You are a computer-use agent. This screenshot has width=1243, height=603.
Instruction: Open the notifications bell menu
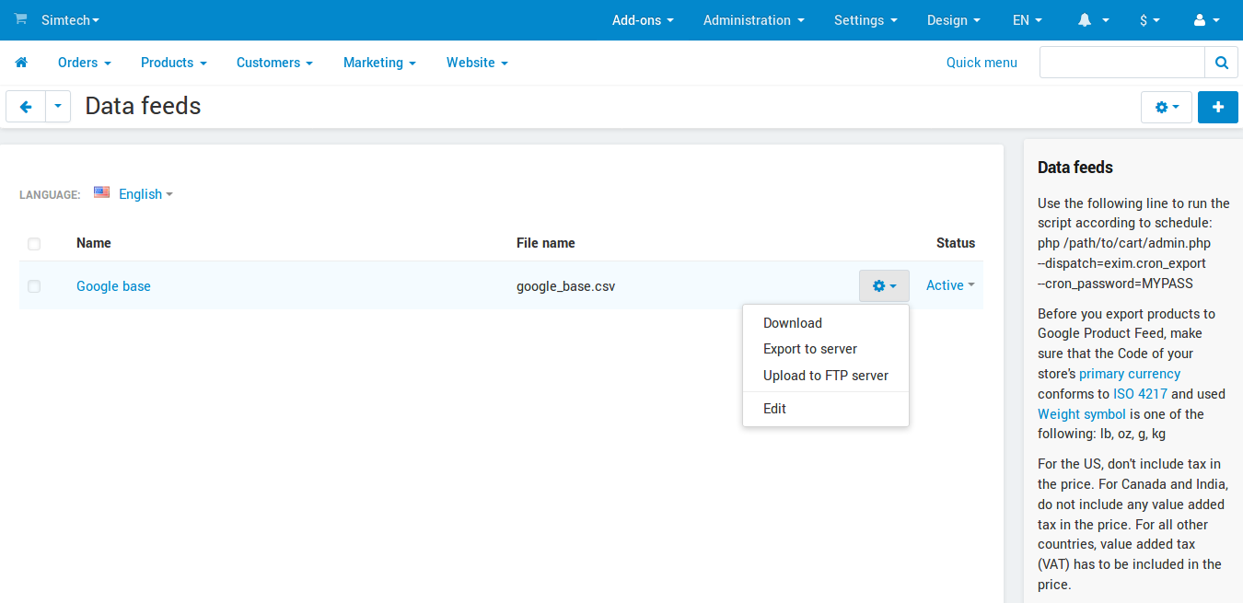(1093, 20)
